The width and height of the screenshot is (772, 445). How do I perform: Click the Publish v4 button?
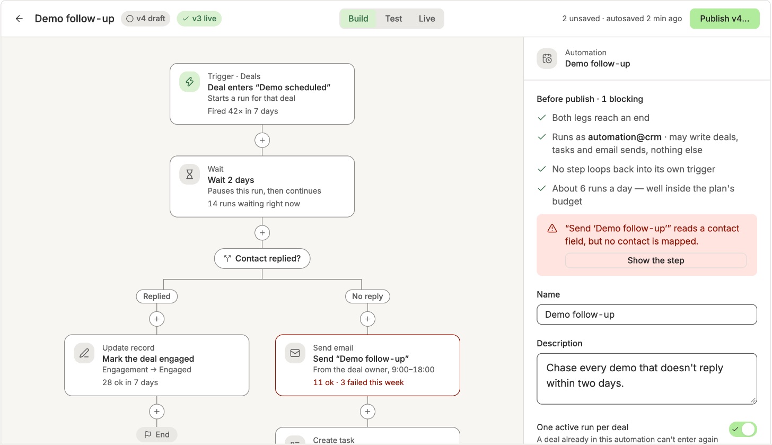724,19
